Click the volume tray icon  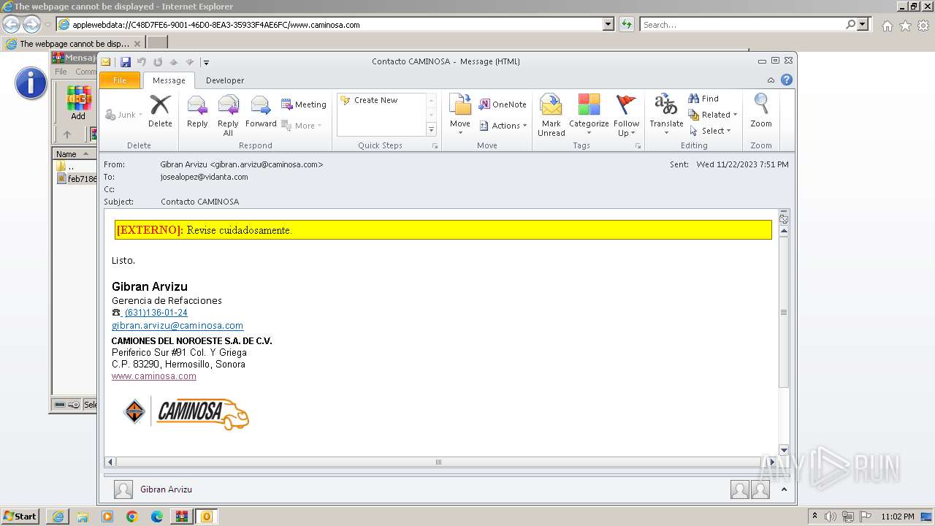point(831,517)
